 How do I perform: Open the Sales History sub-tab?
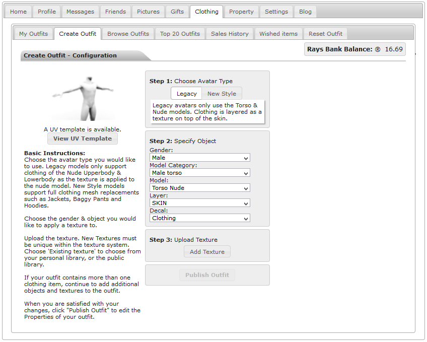click(230, 34)
